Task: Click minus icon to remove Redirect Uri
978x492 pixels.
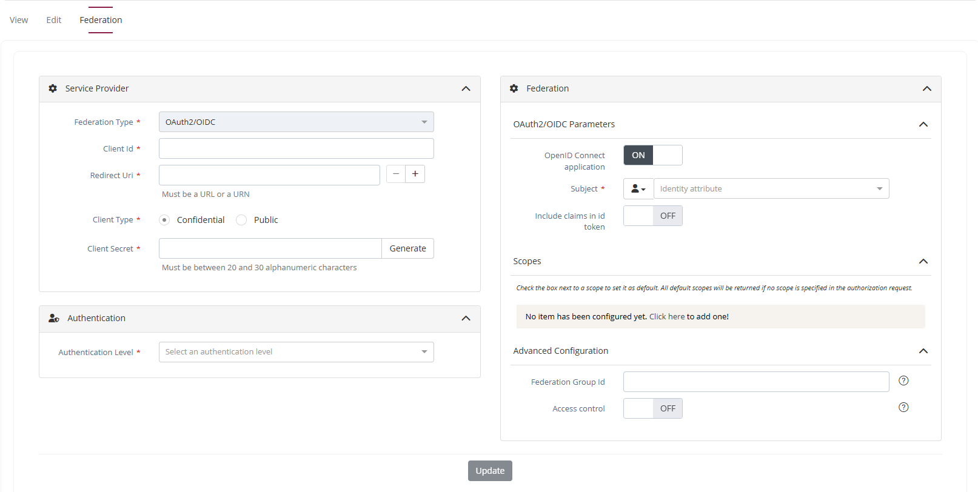Action: (396, 174)
